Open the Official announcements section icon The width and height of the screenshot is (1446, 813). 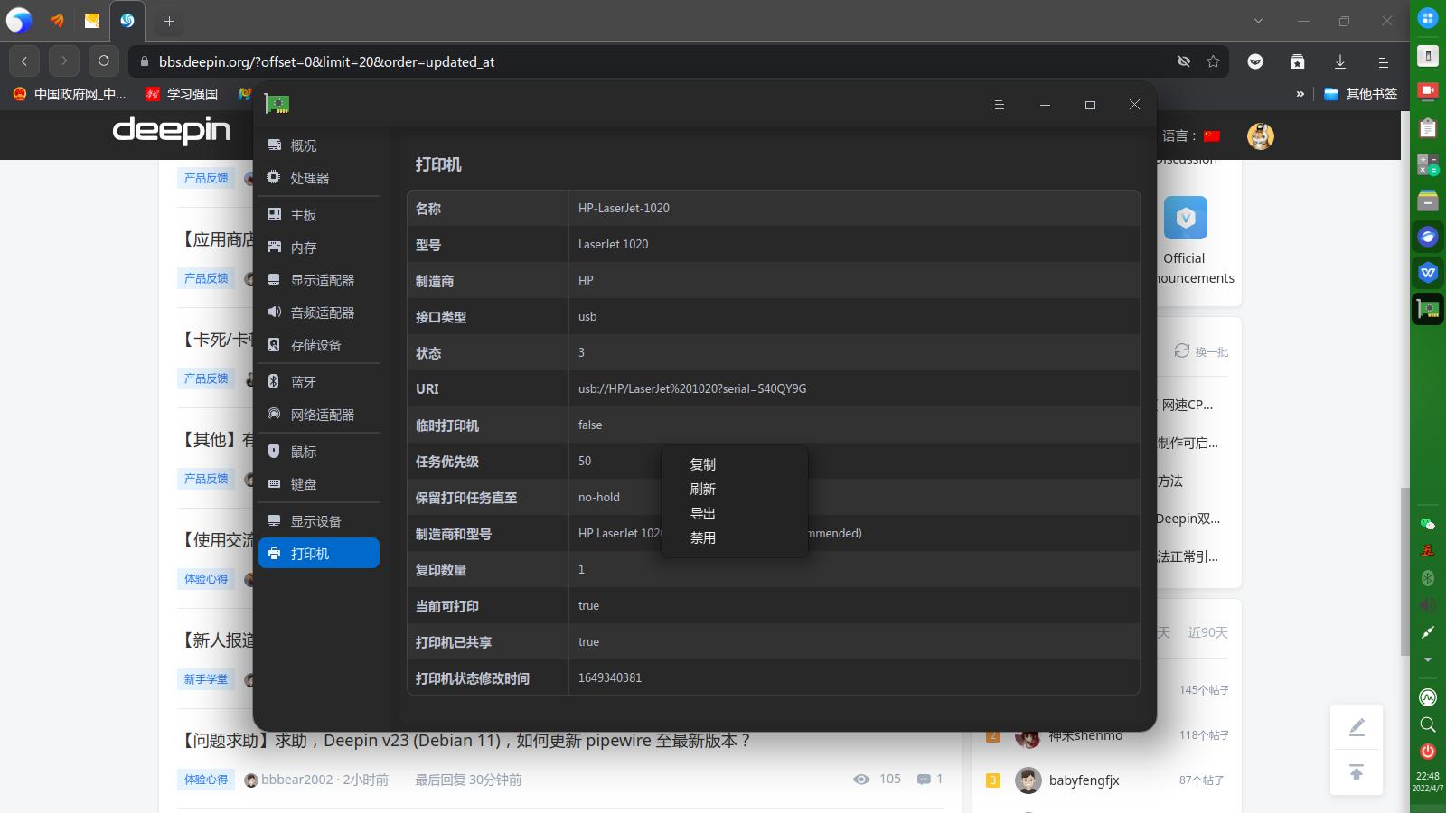(1186, 218)
